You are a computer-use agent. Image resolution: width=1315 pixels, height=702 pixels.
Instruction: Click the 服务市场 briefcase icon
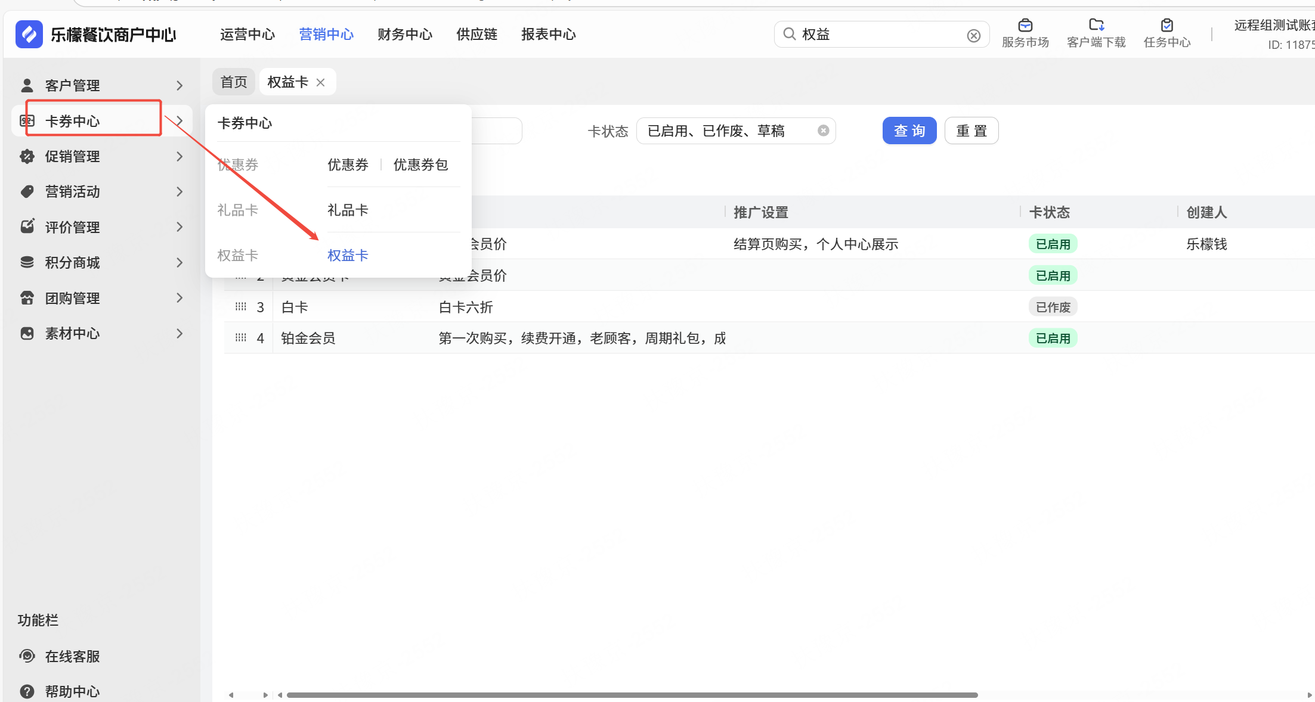(x=1025, y=25)
